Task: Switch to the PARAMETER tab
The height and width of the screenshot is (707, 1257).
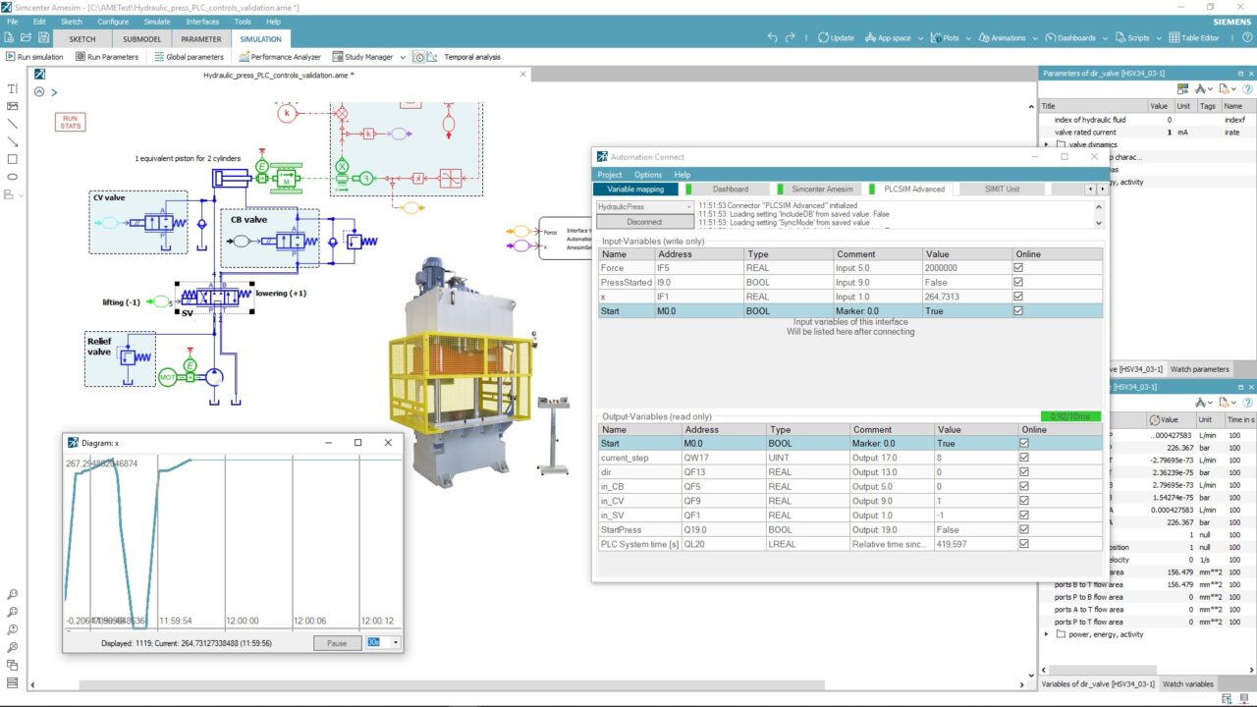Action: (201, 38)
